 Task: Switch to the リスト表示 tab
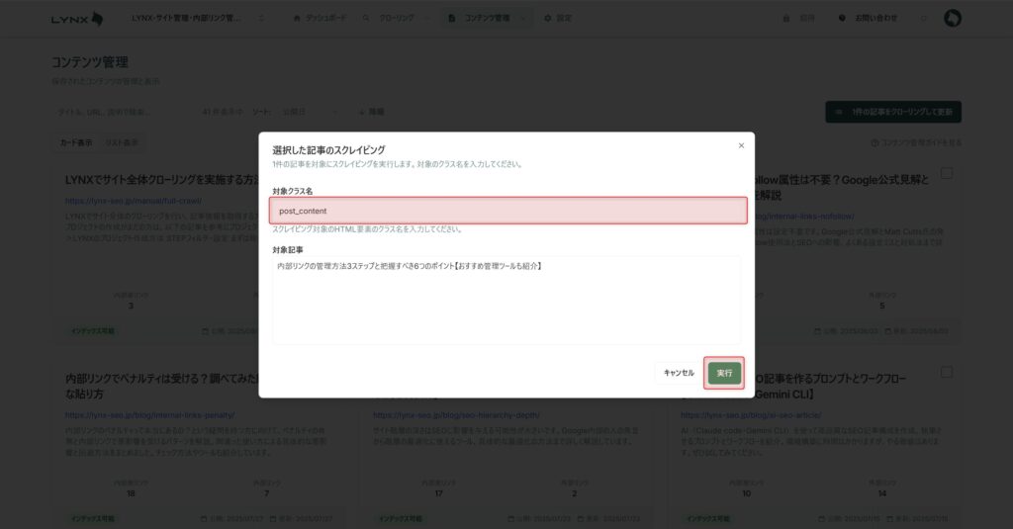pyautogui.click(x=122, y=142)
